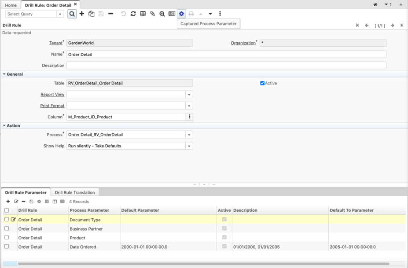Image resolution: width=408 pixels, height=268 pixels.
Task: Click the Print Format label link
Action: (x=52, y=106)
